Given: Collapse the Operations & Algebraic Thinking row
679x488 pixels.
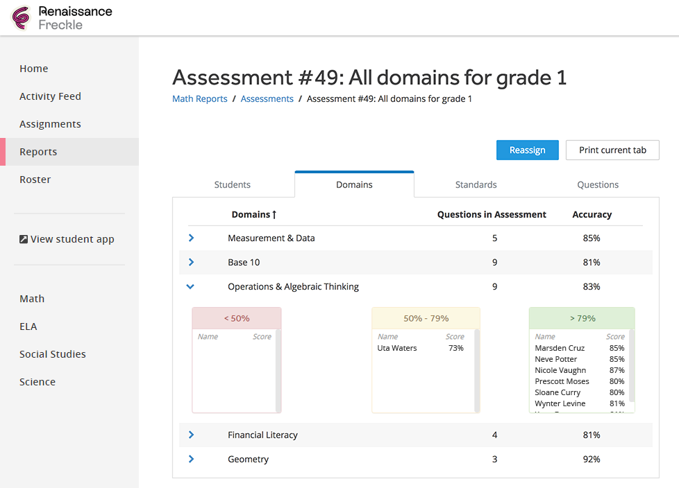Looking at the screenshot, I should (190, 286).
